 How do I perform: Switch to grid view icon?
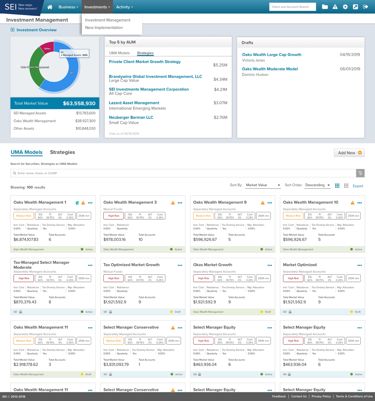[x=337, y=186]
